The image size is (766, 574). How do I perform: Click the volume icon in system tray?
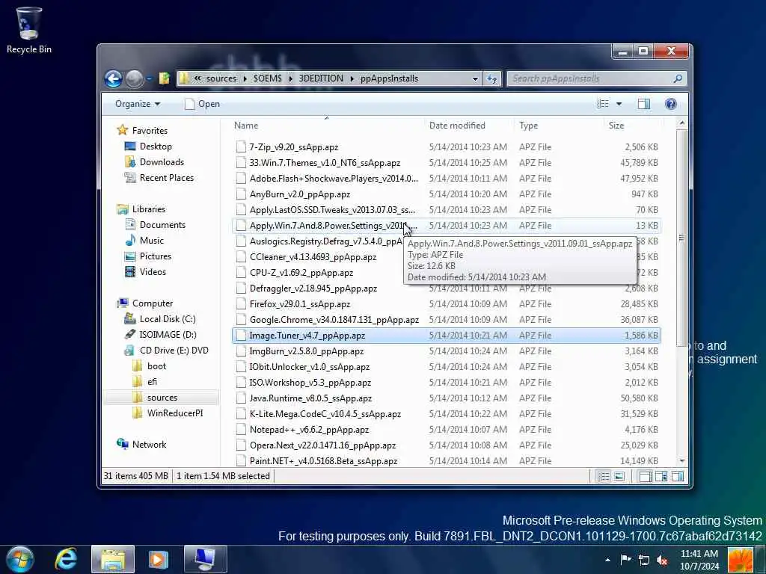pos(663,560)
